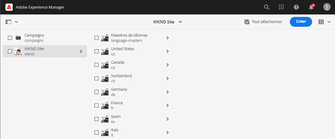Click the column view icon
335x139 pixels.
(x=321, y=22)
